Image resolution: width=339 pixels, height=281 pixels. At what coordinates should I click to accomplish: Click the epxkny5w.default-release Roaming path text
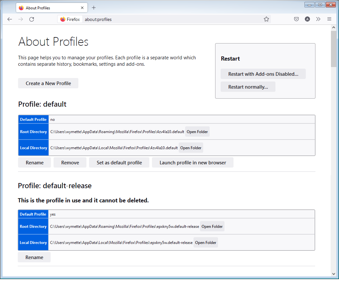(125, 227)
